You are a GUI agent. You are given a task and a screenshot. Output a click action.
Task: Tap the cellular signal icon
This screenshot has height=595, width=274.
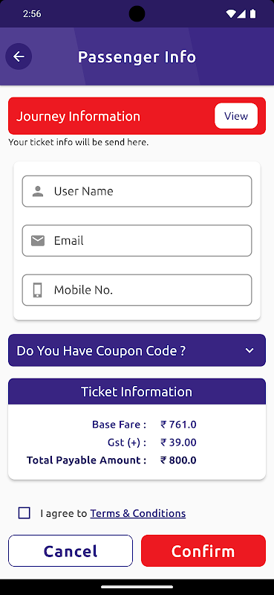(x=241, y=14)
